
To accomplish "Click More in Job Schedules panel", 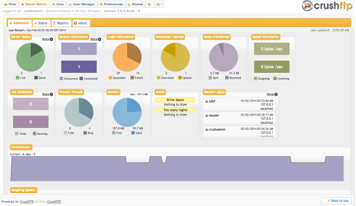I will coord(47,94).
